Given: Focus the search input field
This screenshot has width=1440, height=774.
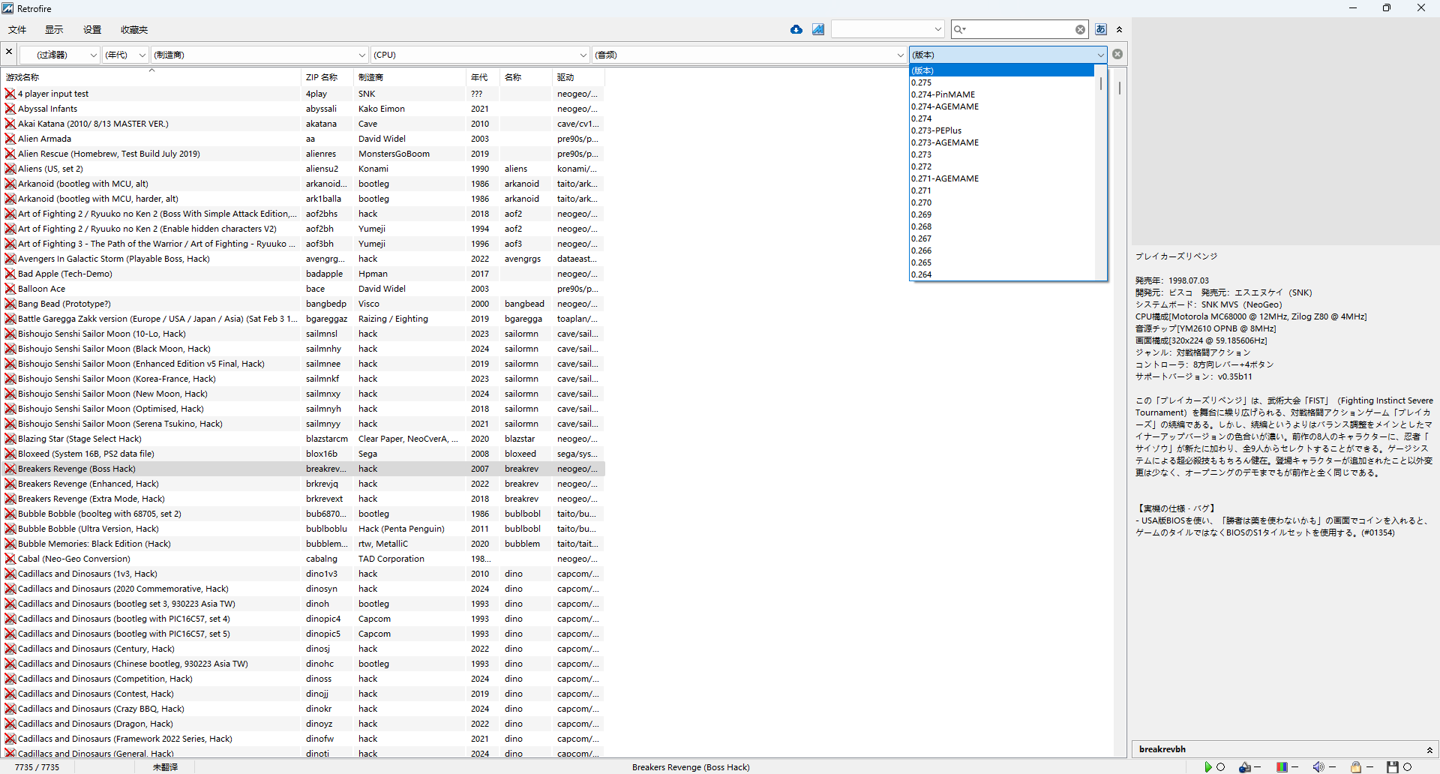Looking at the screenshot, I should 1020,29.
